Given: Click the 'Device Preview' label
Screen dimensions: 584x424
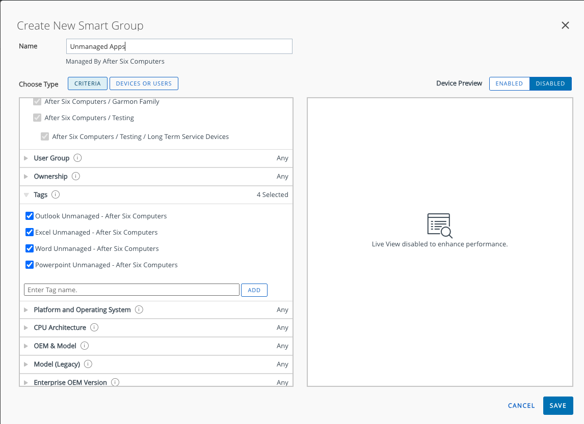Looking at the screenshot, I should point(459,83).
